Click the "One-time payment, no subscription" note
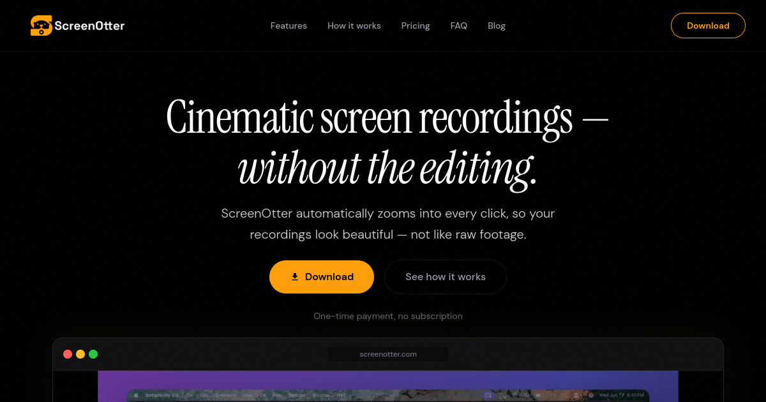The height and width of the screenshot is (402, 766). tap(388, 316)
